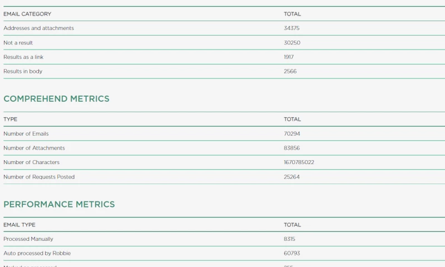Select the Number of Characters row label

32,162
